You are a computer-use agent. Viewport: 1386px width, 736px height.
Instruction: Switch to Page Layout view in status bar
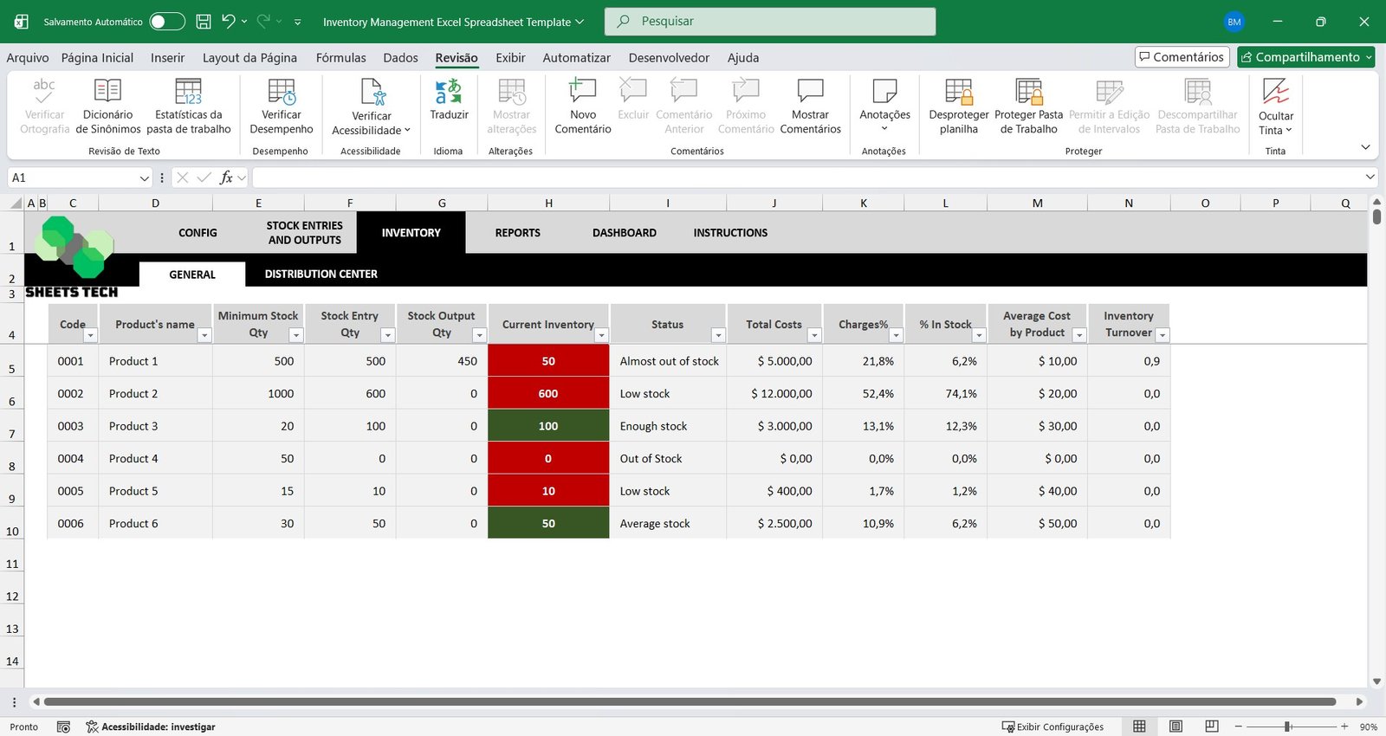(1176, 726)
